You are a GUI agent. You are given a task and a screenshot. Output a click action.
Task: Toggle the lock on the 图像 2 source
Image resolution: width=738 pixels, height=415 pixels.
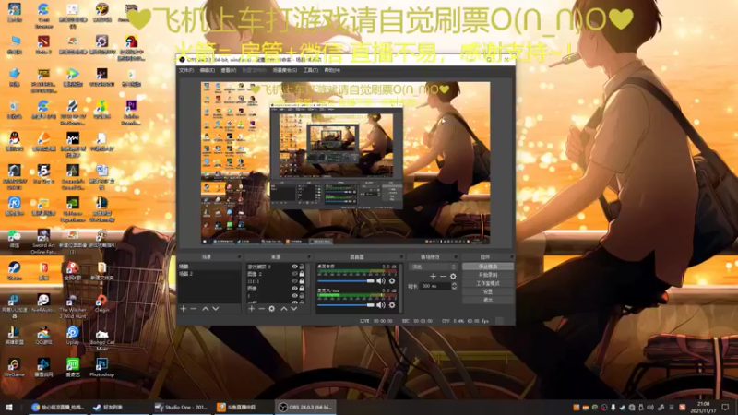(302, 274)
